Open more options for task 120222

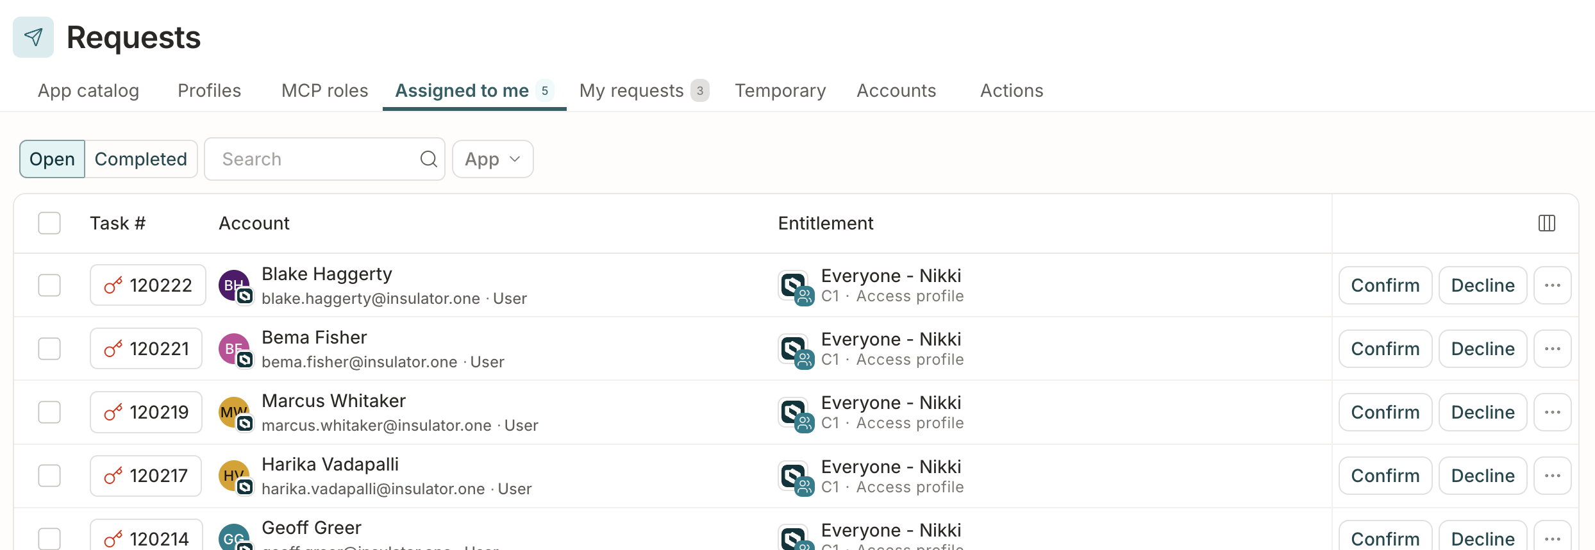pyautogui.click(x=1552, y=285)
